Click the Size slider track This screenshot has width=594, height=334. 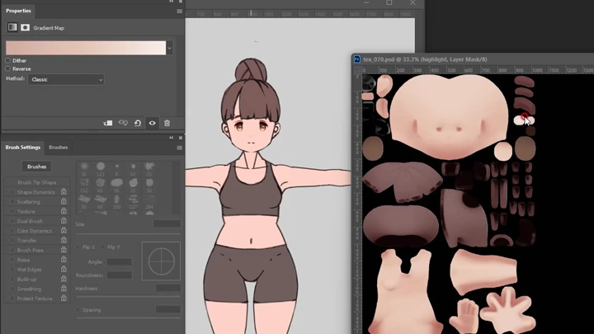[x=128, y=233]
